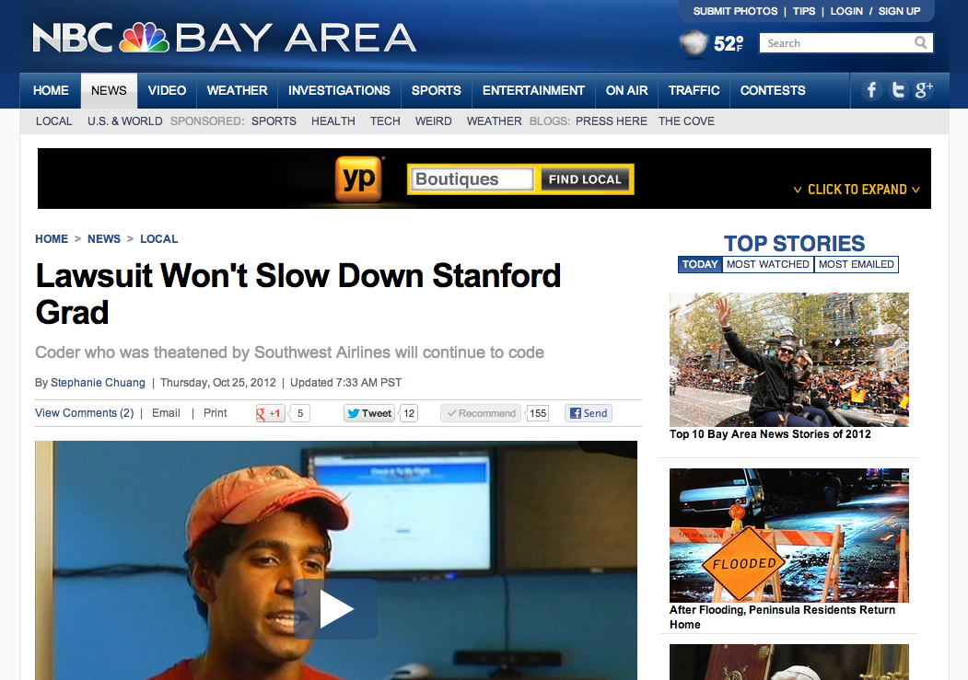Click the weather cloud icon beside 52°
Viewport: 968px width, 680px height.
click(x=694, y=44)
